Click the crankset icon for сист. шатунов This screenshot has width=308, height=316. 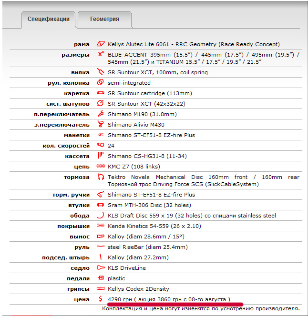click(100, 104)
